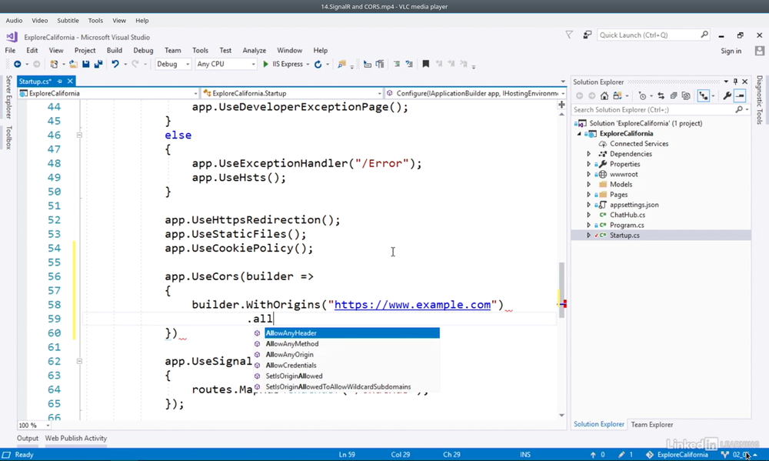Click the editor vertical scrollbar thumb
This screenshot has height=461, width=769.
pos(561,289)
